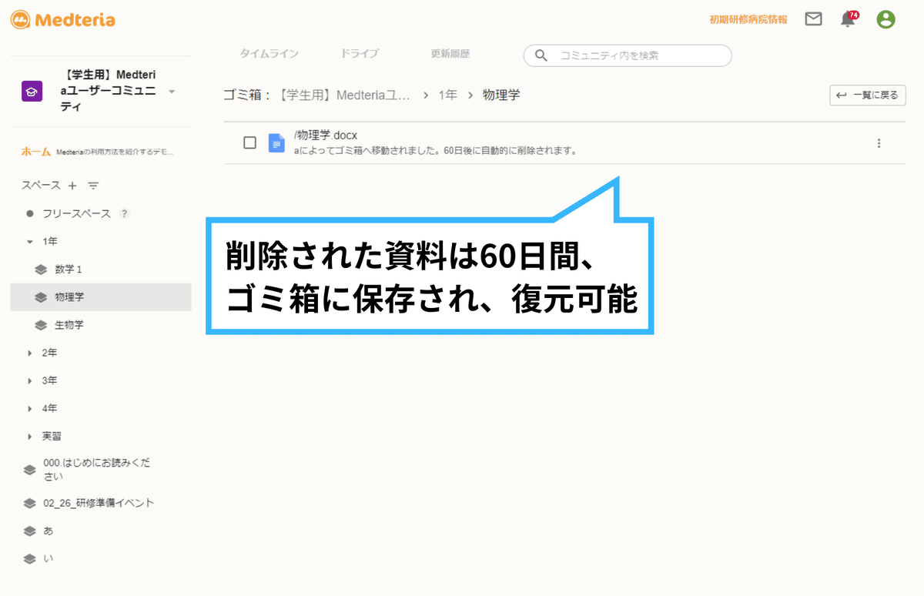Expand the 2年 tree node
Screen dimensions: 924x596
pos(30,353)
